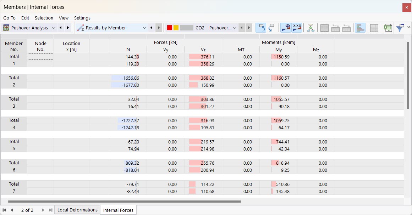Open the Go To menu
The height and width of the screenshot is (215, 412).
9,18
